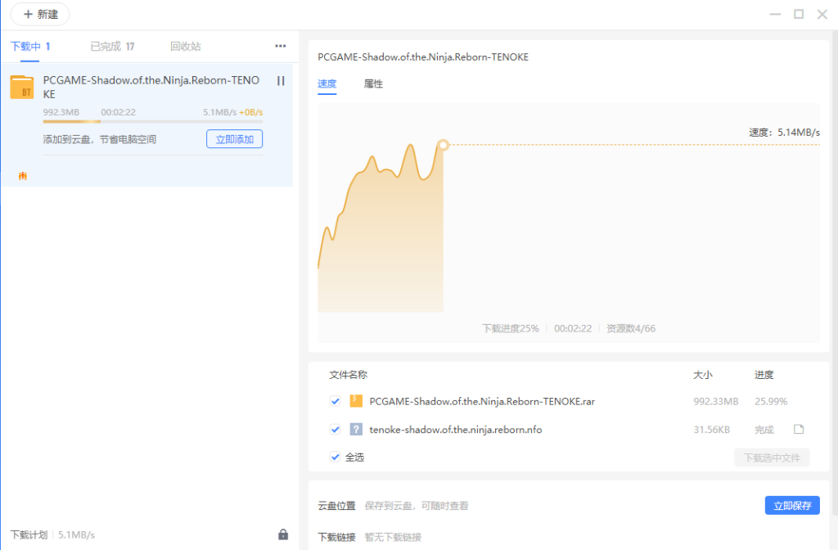The image size is (838, 550).
Task: Click the 添加到云盘，节省电脑空间 hint text
Action: click(99, 139)
